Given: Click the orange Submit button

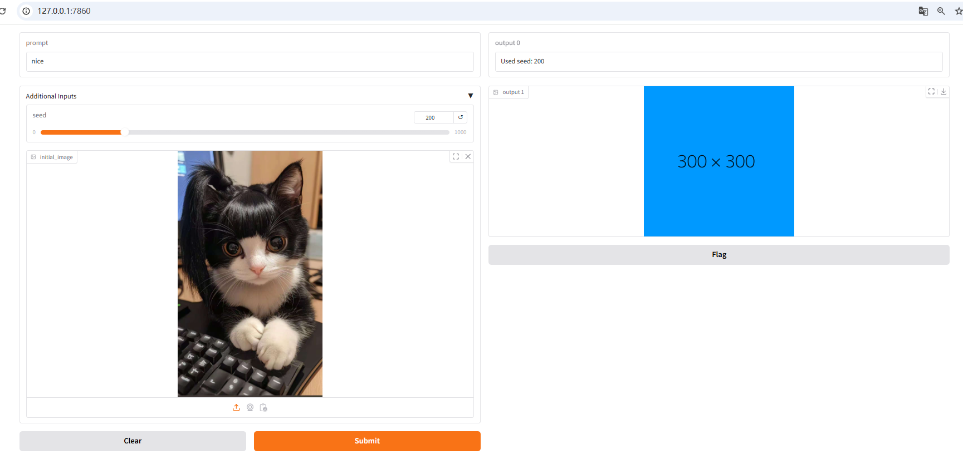Looking at the screenshot, I should click(367, 441).
